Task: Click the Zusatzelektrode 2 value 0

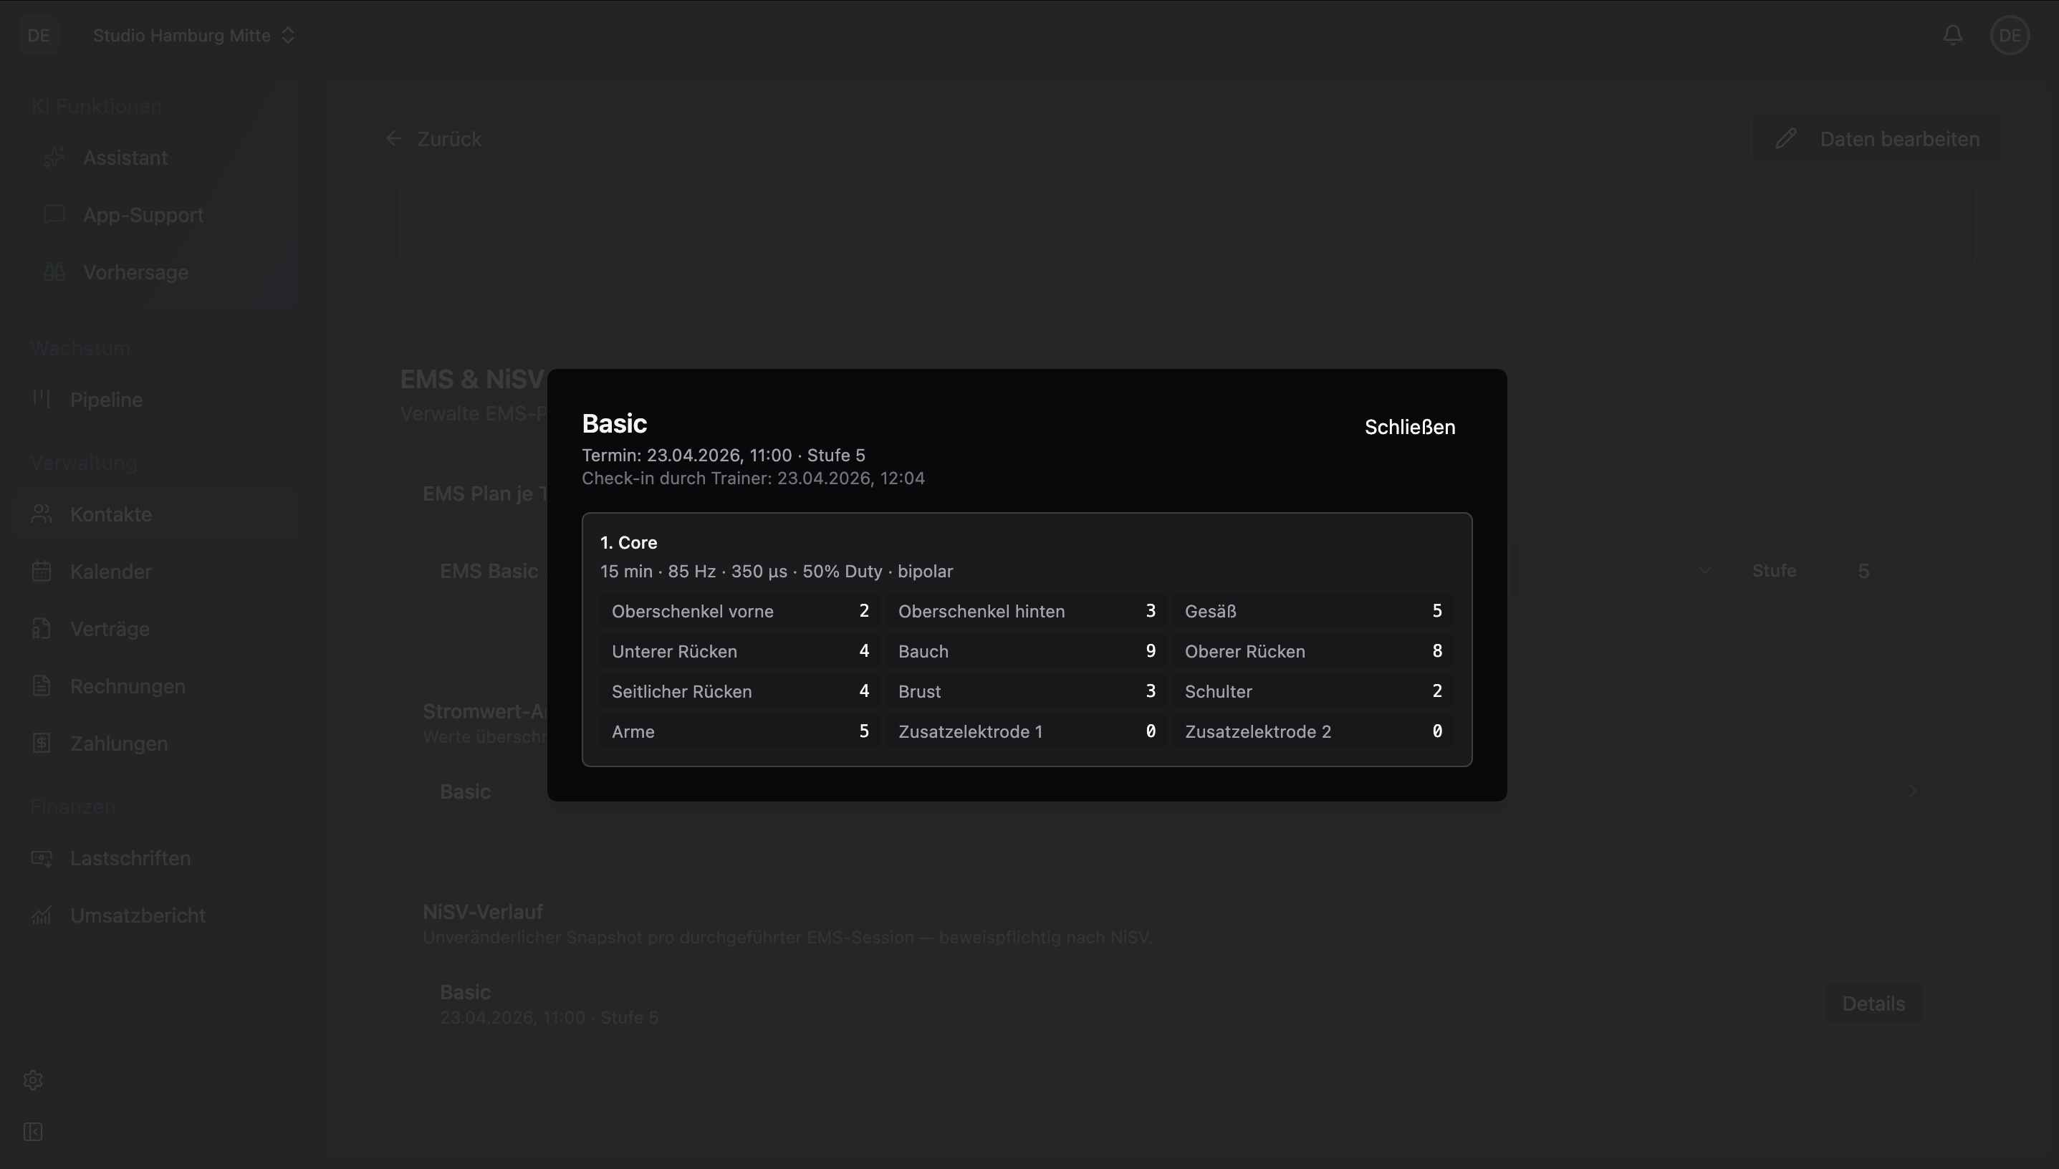Action: pos(1436,731)
